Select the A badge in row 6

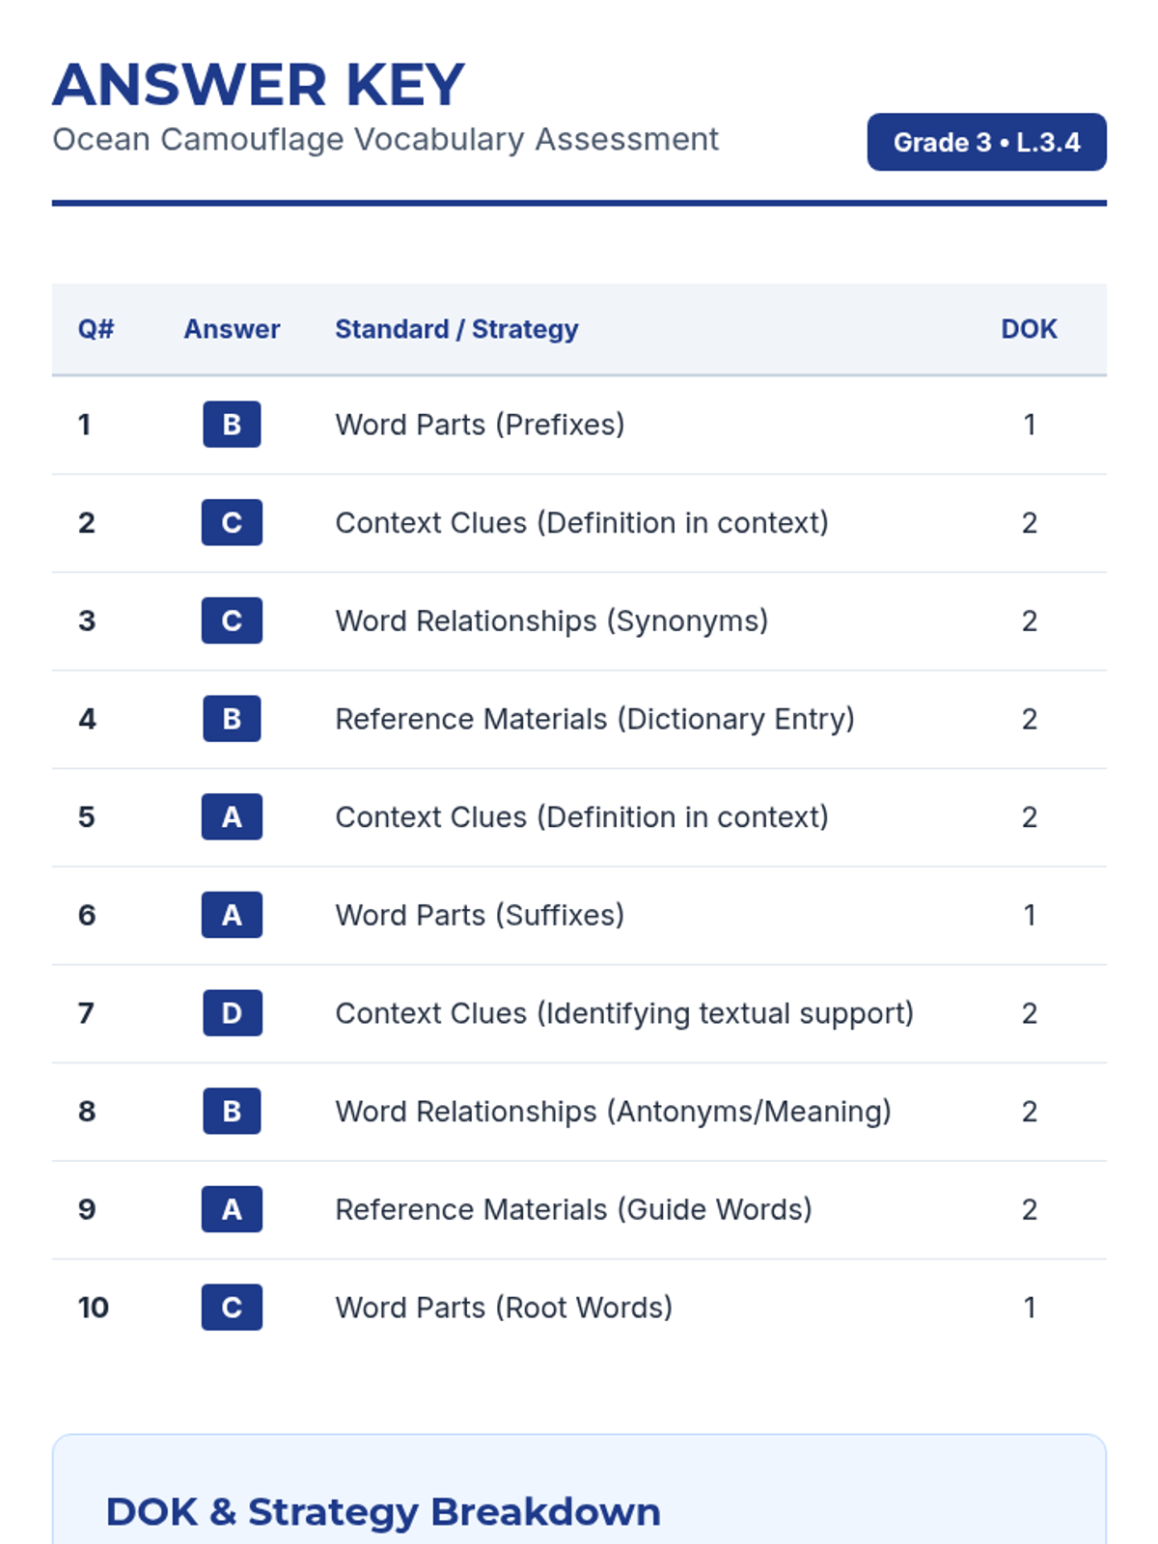(x=232, y=915)
